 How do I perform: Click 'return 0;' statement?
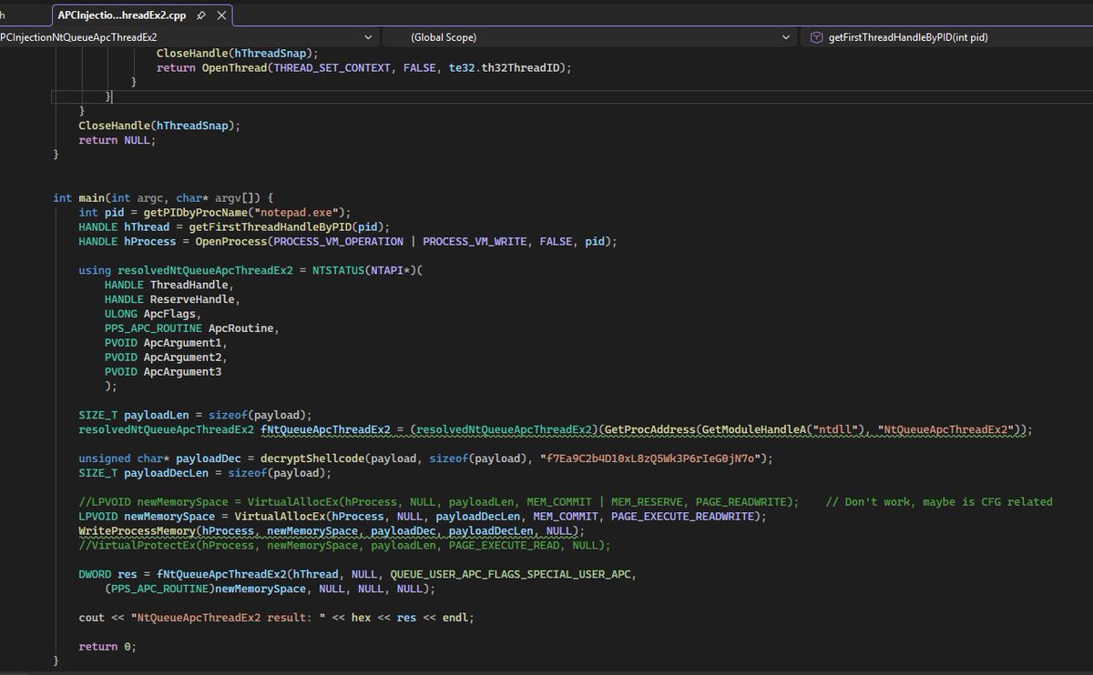107,647
